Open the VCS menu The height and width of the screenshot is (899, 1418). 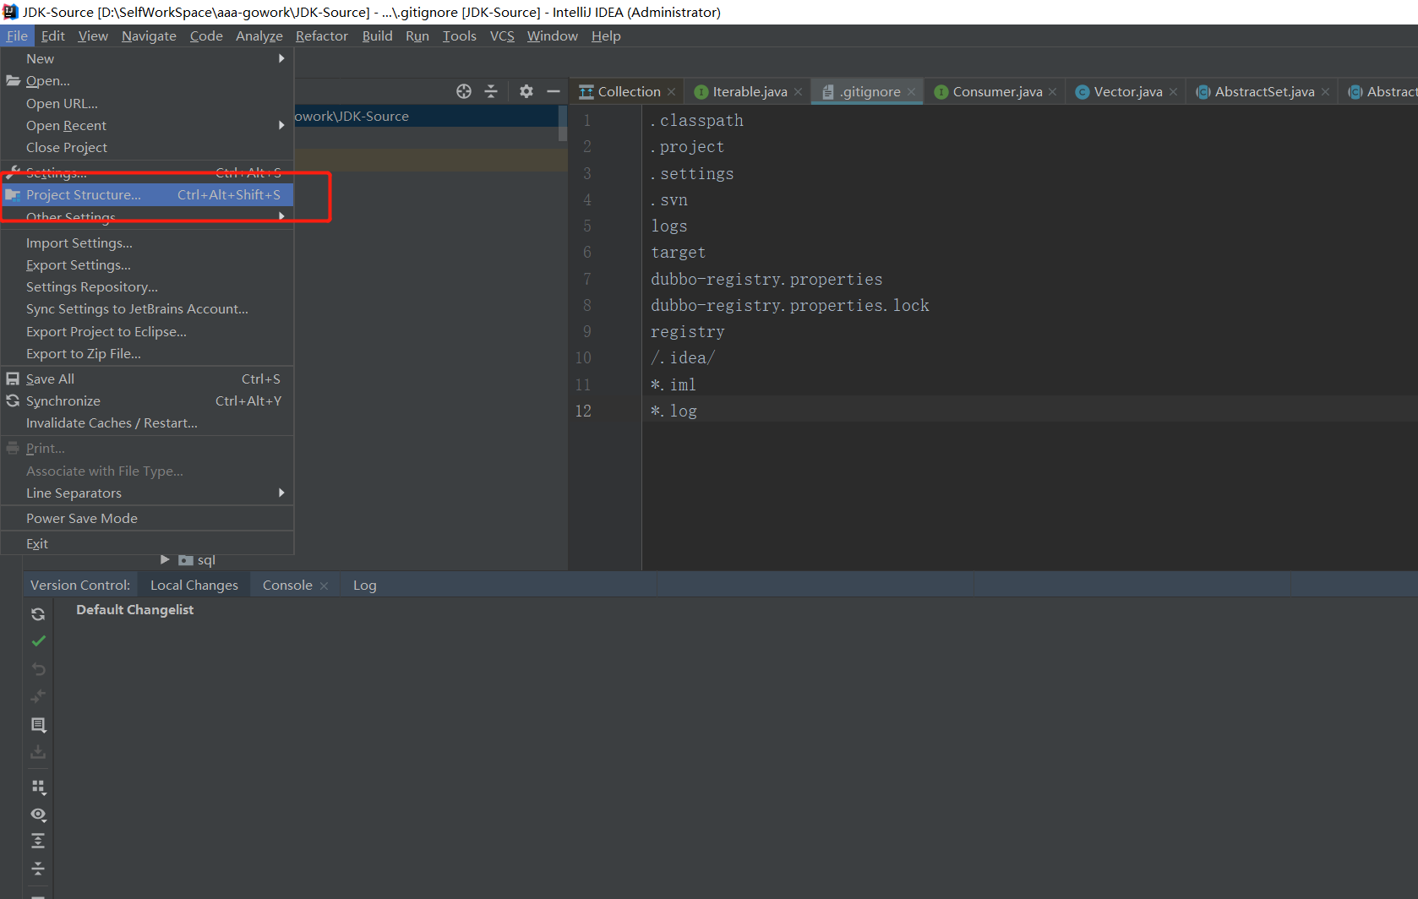[x=502, y=35]
